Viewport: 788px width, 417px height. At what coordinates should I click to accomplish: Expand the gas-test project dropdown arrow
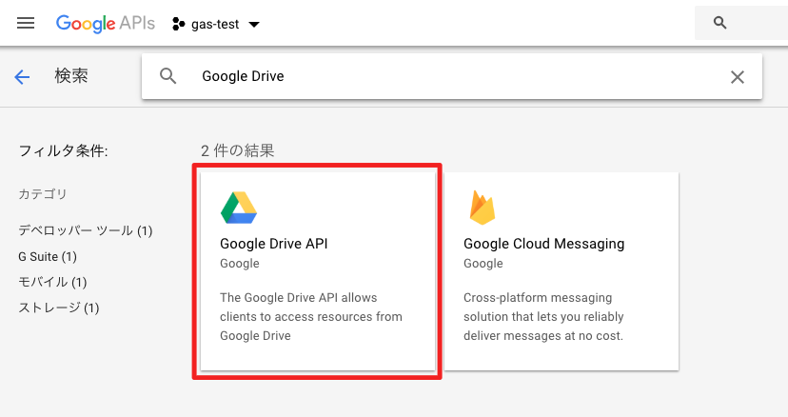(253, 24)
